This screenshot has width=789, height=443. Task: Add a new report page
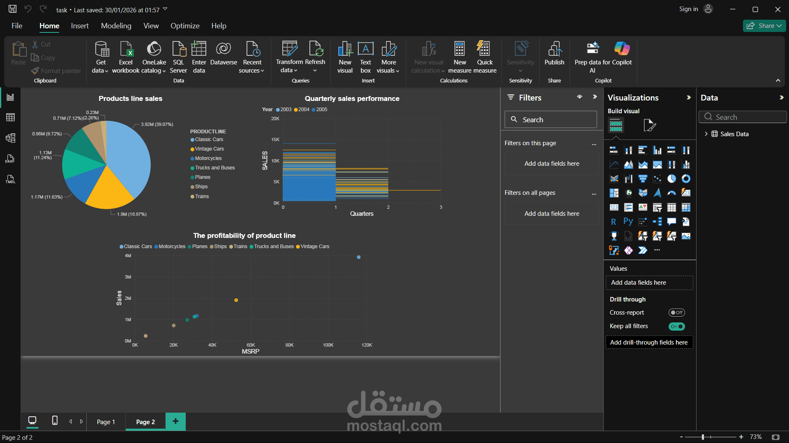(x=175, y=421)
